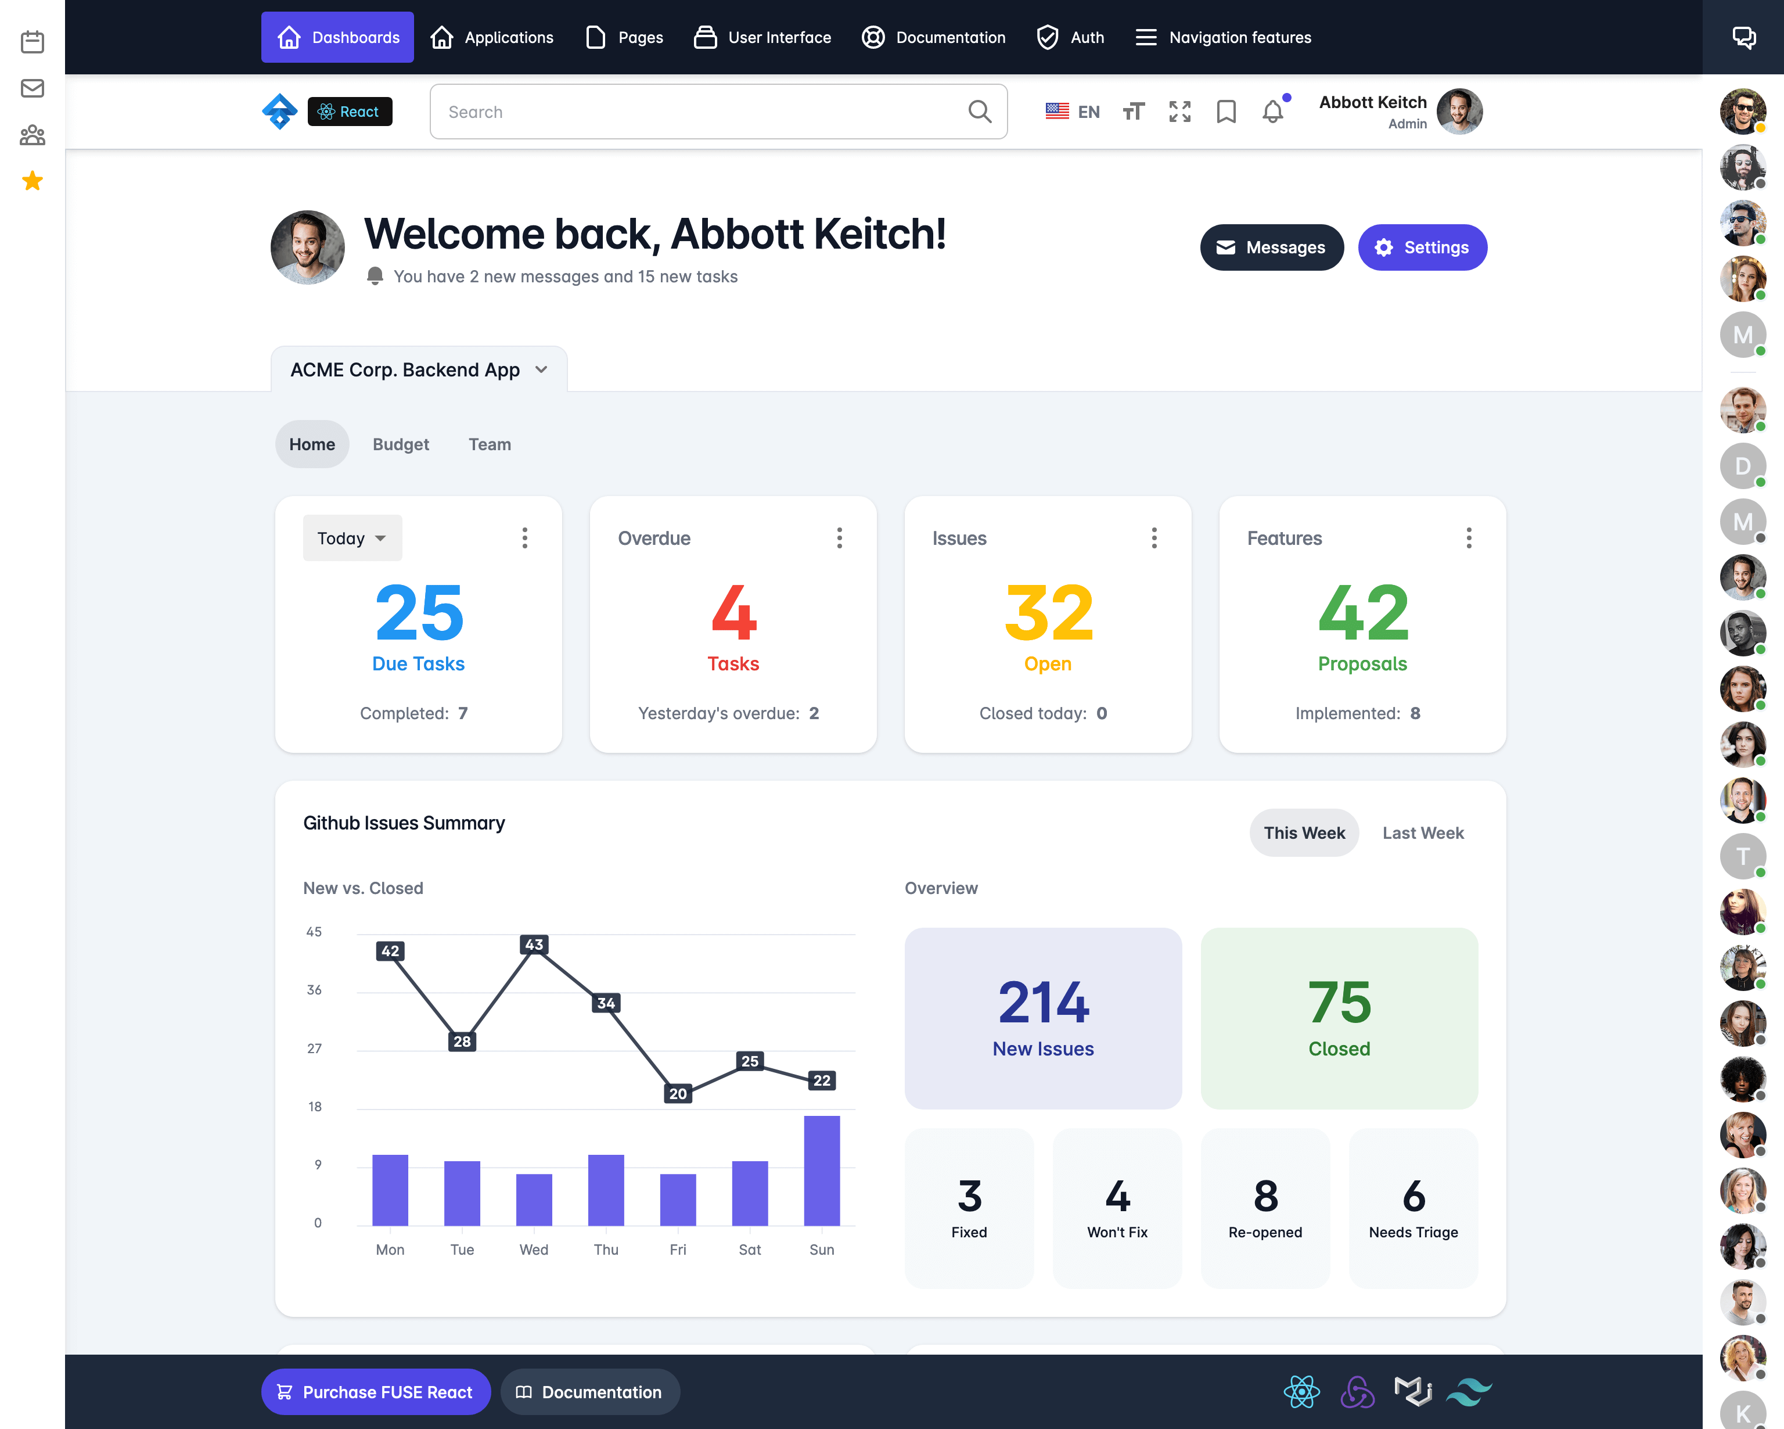Click the 20 data point on Friday
The image size is (1784, 1429).
point(678,1093)
